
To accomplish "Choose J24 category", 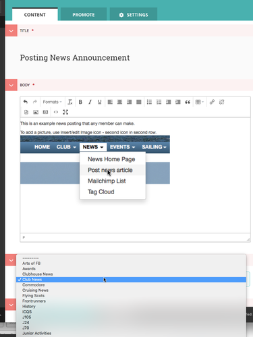I will (x=132, y=323).
